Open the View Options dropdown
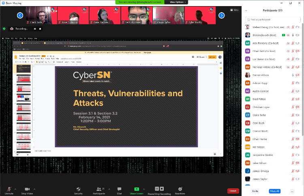Viewport: 304px width, 196px height. (178, 2)
